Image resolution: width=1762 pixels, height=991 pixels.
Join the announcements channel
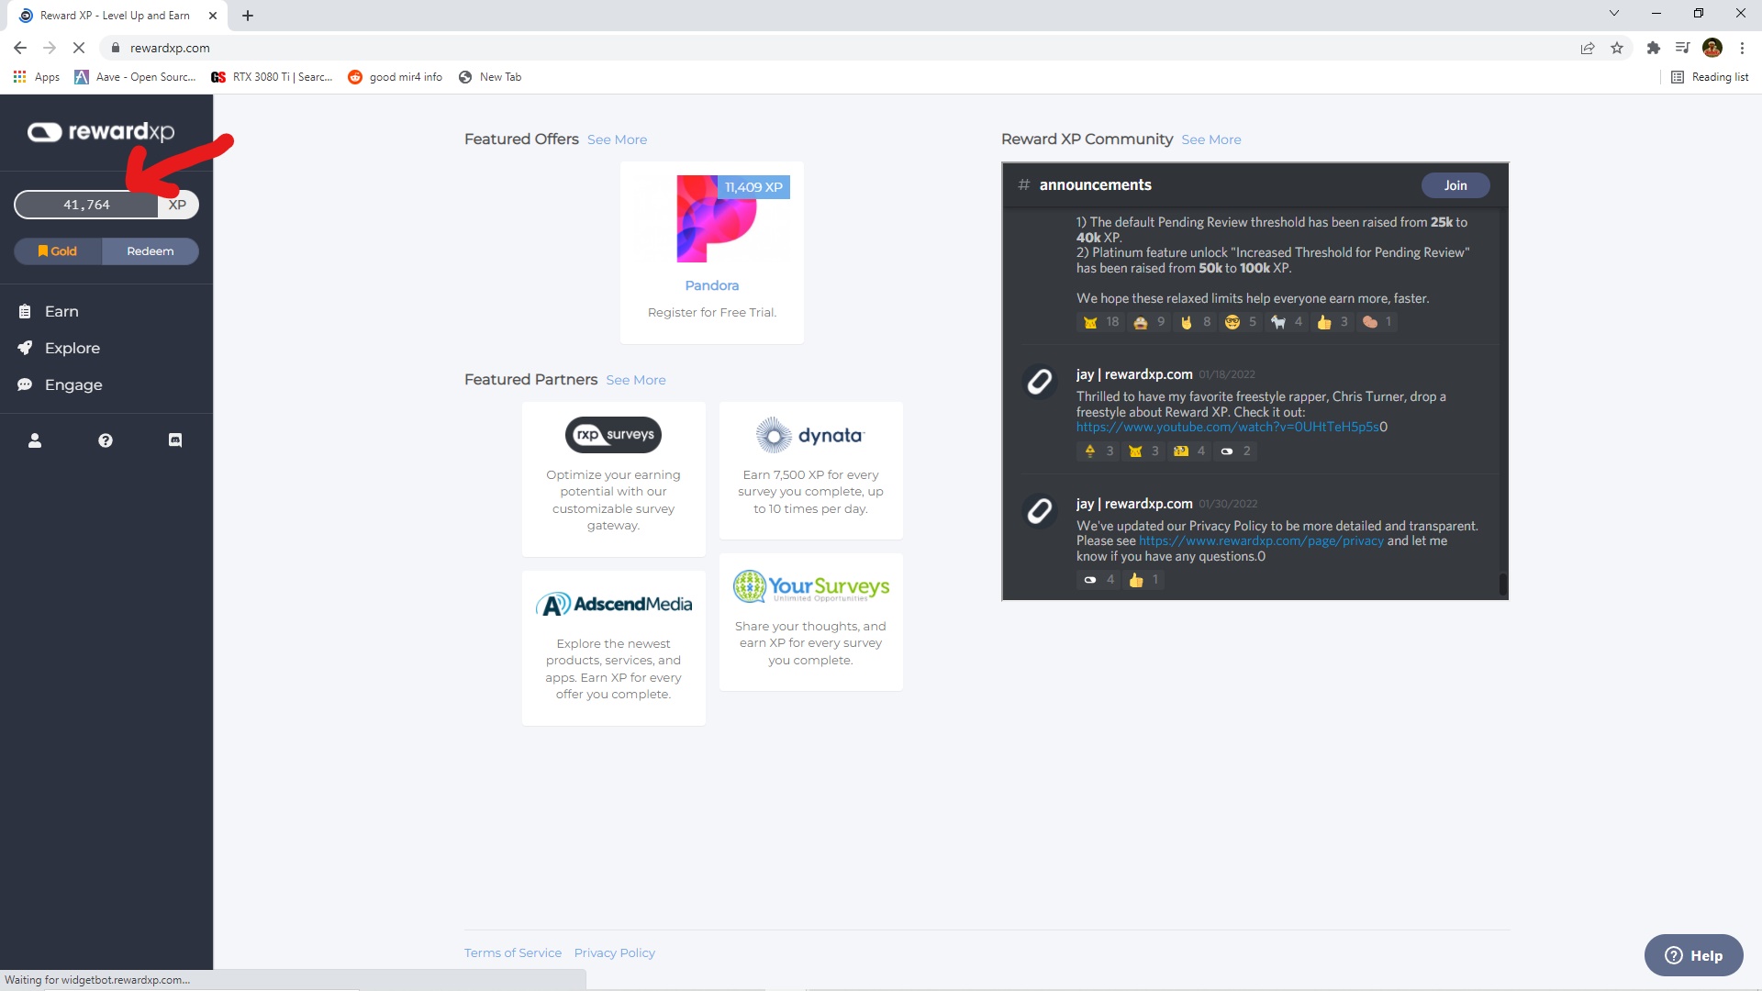coord(1455,185)
